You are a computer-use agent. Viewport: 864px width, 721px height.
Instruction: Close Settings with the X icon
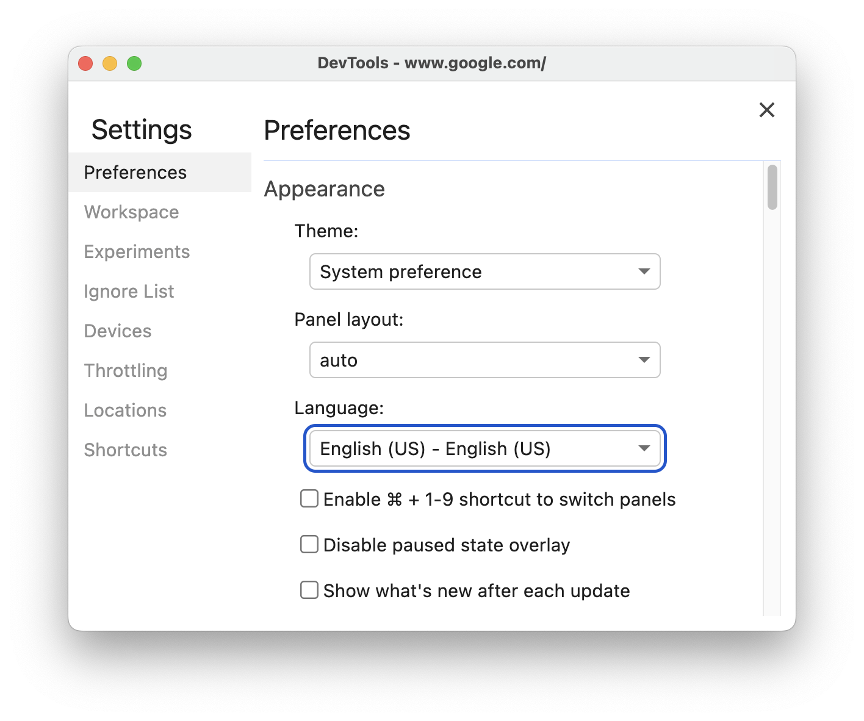coord(766,110)
